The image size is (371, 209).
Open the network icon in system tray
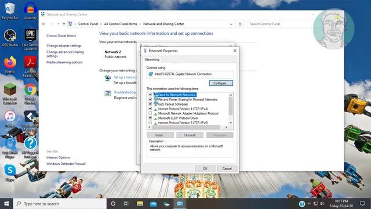(315, 204)
